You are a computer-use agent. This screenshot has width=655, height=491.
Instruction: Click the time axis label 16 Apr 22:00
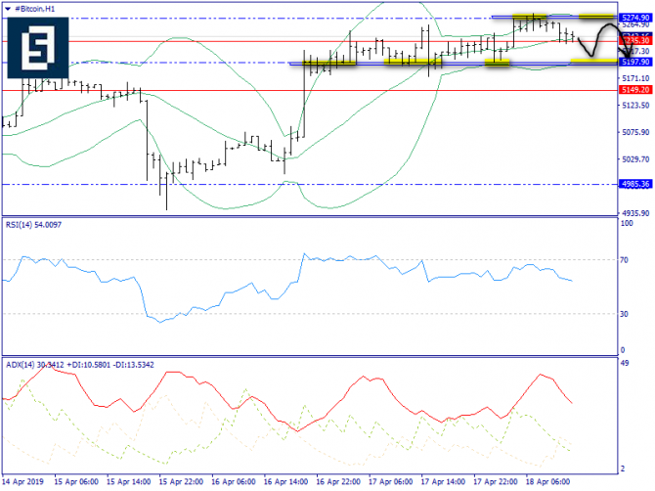338,482
